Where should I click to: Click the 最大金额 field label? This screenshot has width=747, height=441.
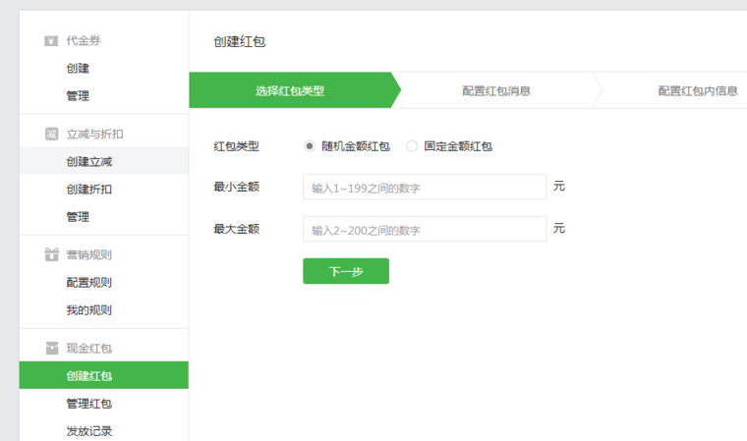(x=236, y=229)
